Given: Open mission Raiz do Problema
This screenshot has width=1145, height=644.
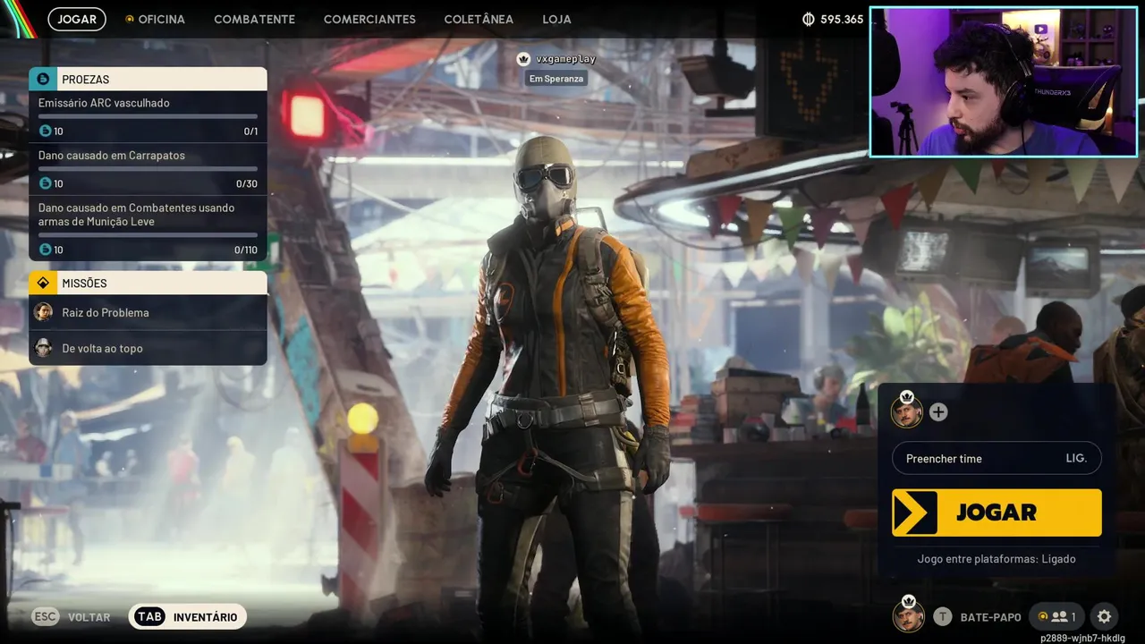Looking at the screenshot, I should (148, 312).
